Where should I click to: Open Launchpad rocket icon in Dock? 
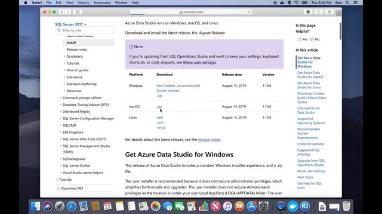pos(60,206)
